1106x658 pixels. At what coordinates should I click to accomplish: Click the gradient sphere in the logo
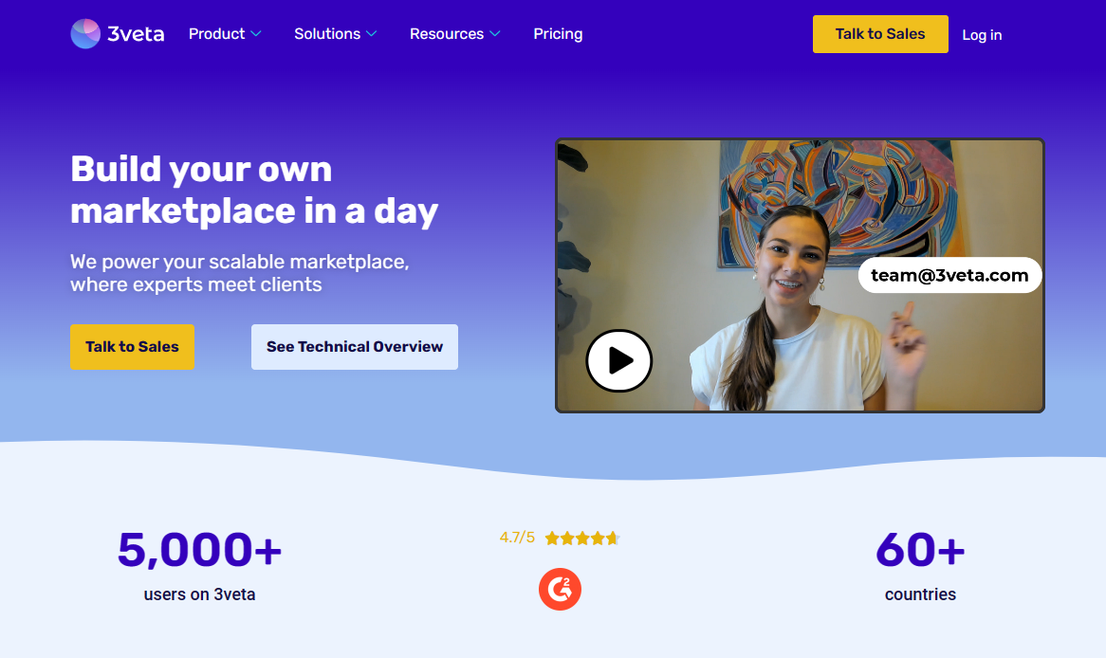85,32
